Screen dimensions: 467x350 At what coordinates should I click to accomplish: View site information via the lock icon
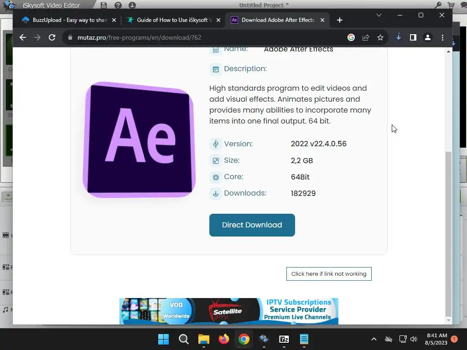(70, 37)
